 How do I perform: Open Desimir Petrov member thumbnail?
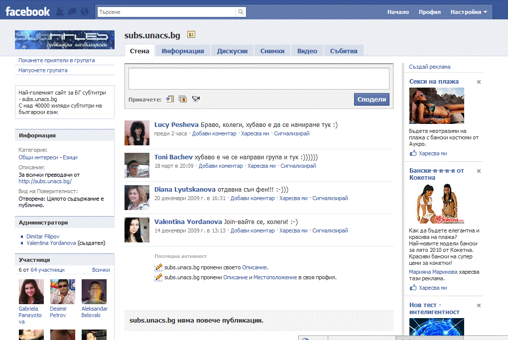[63, 291]
